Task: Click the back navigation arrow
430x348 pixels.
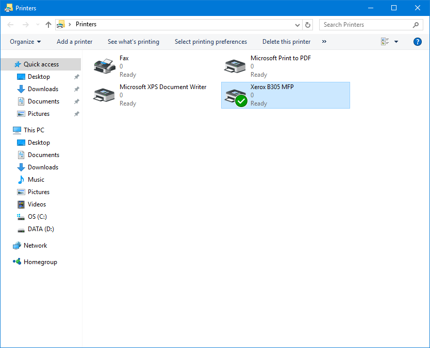Action: pos(10,25)
